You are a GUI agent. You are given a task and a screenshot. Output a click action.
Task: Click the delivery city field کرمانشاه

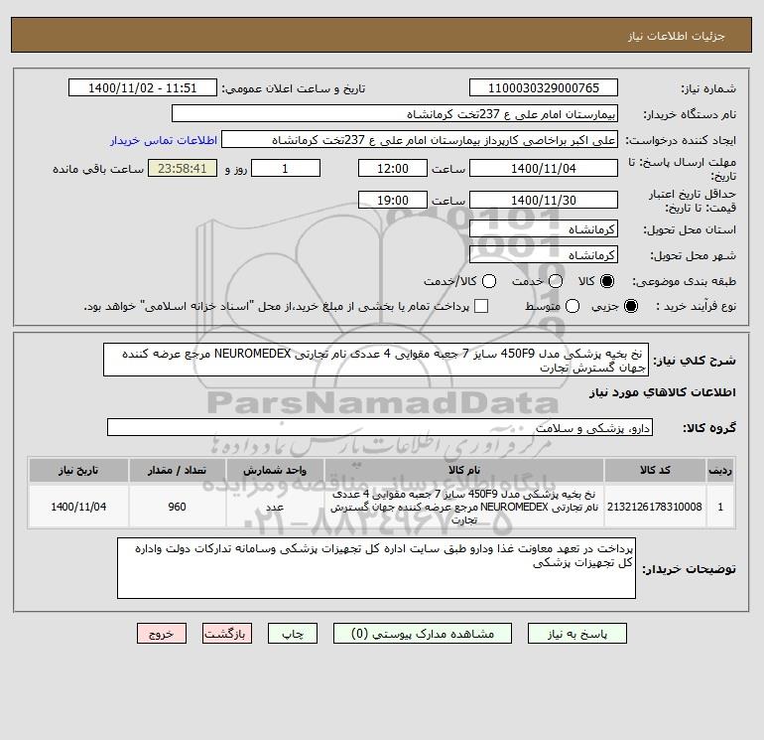point(544,254)
